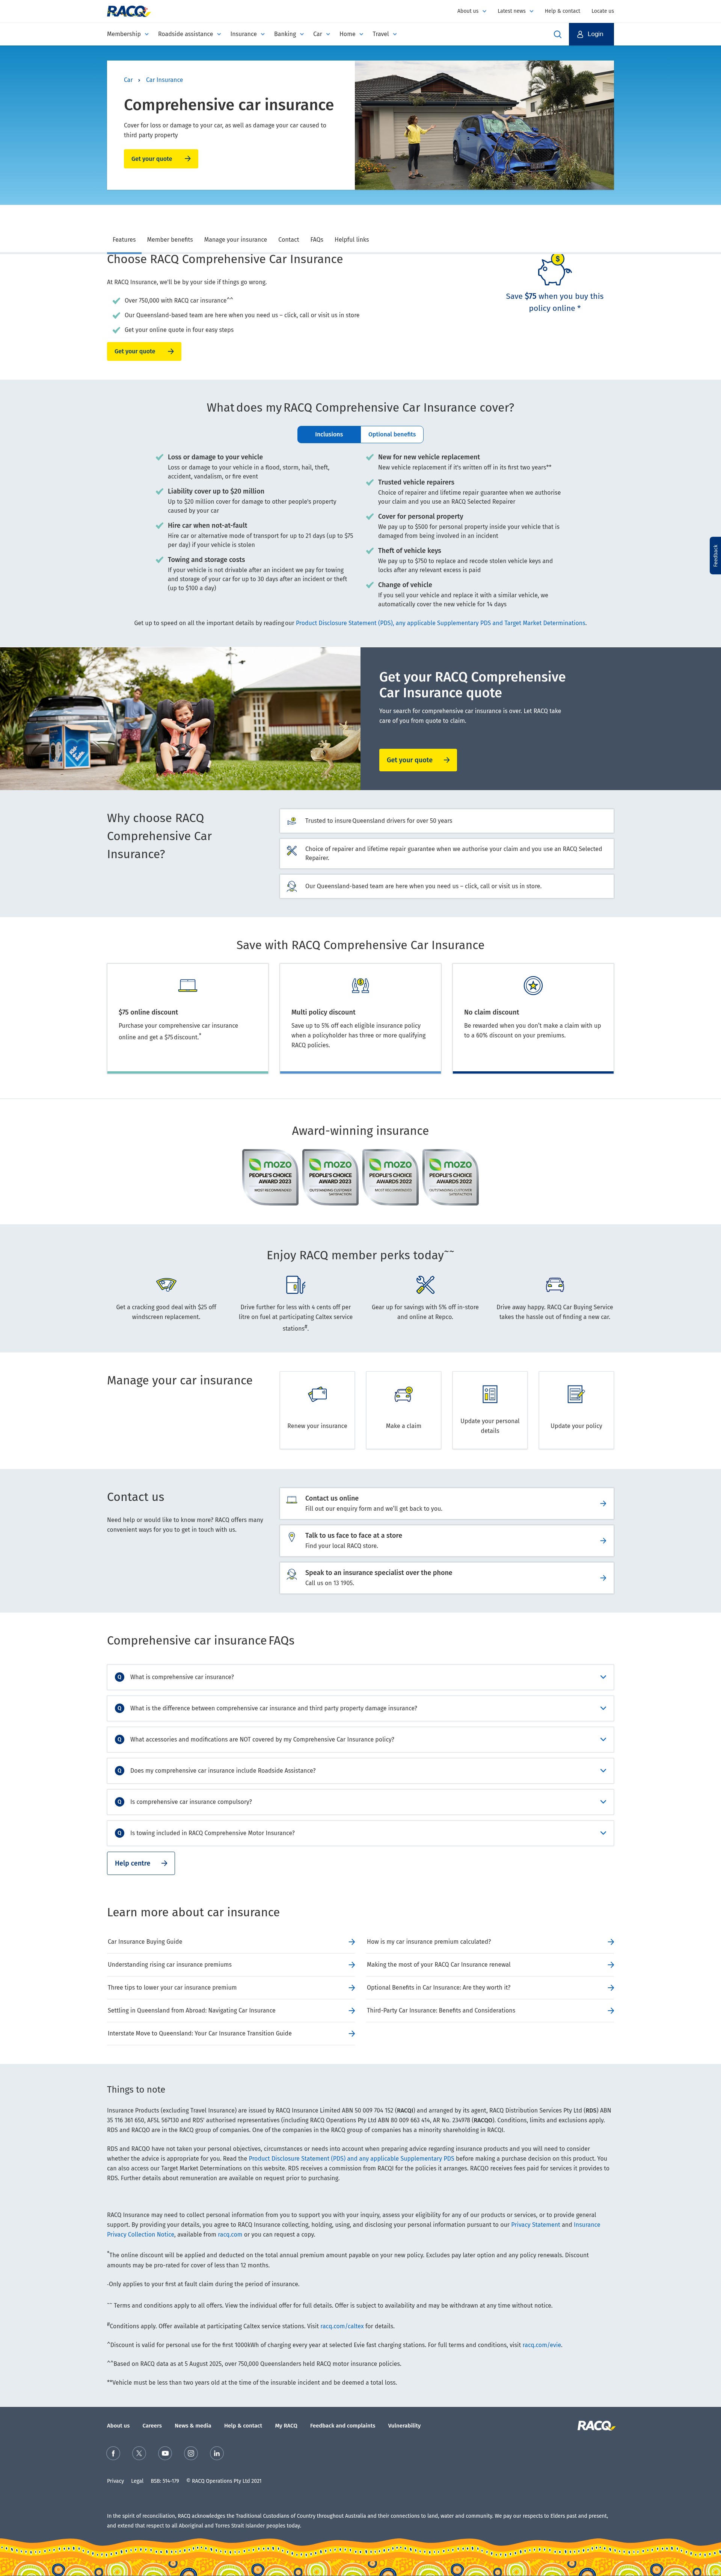
Task: Open Locate us in the top bar
Action: pyautogui.click(x=602, y=11)
